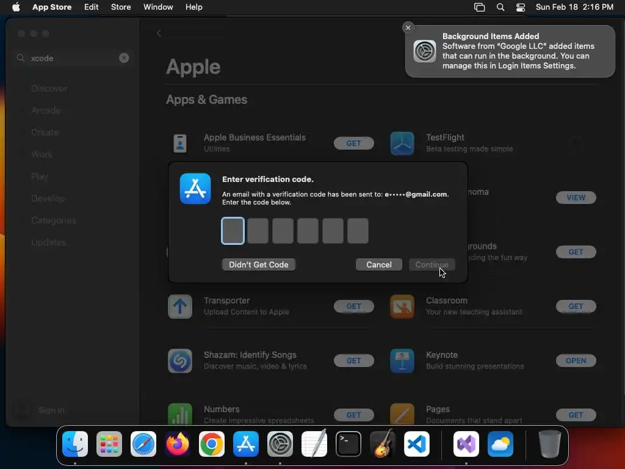Click the App Store icon in verification dialog

pos(195,189)
